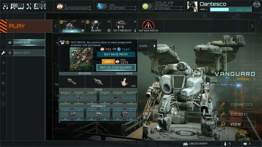The image size is (262, 147).
Task: Toggle the Overview eye icon
Action: [10, 42]
